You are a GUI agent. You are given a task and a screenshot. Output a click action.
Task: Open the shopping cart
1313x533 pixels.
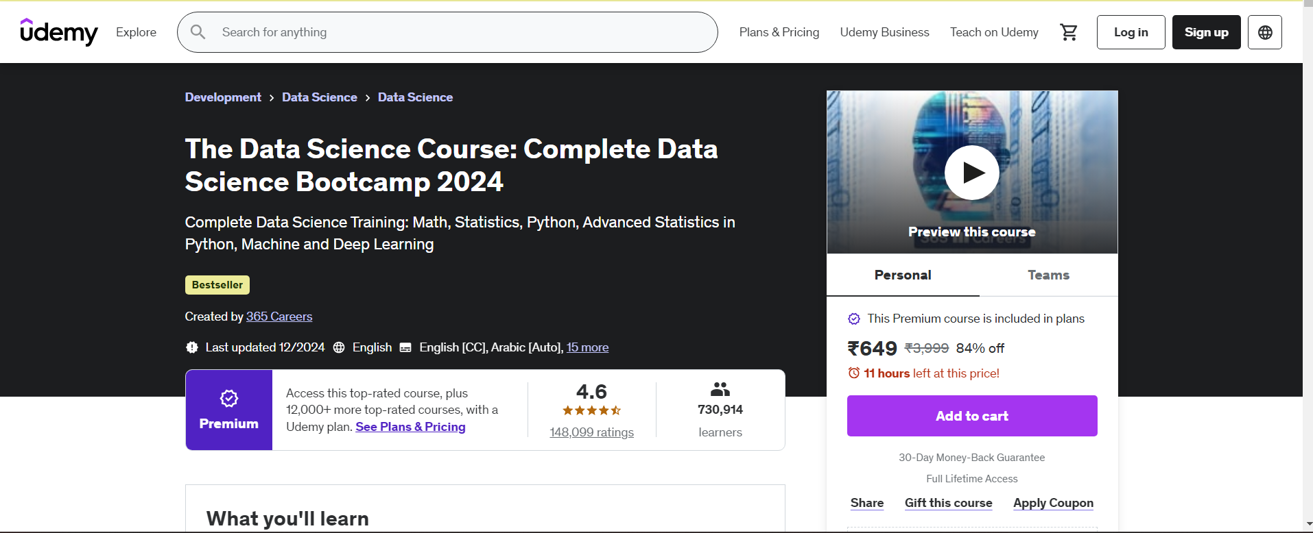tap(1068, 32)
